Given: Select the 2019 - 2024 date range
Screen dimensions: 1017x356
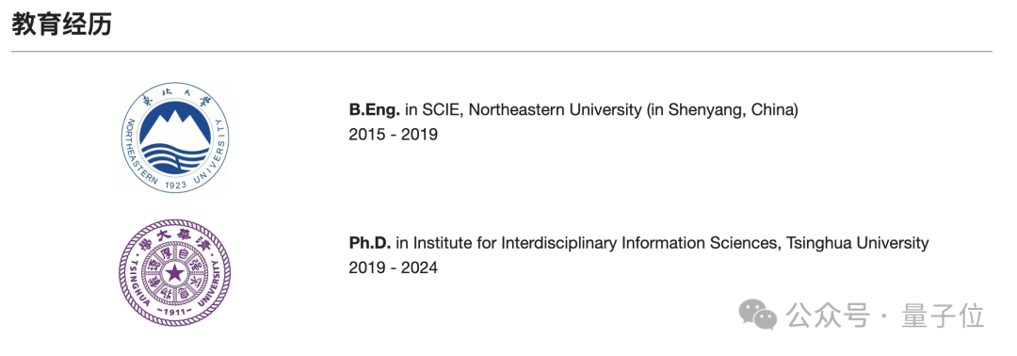Looking at the screenshot, I should click(393, 267).
